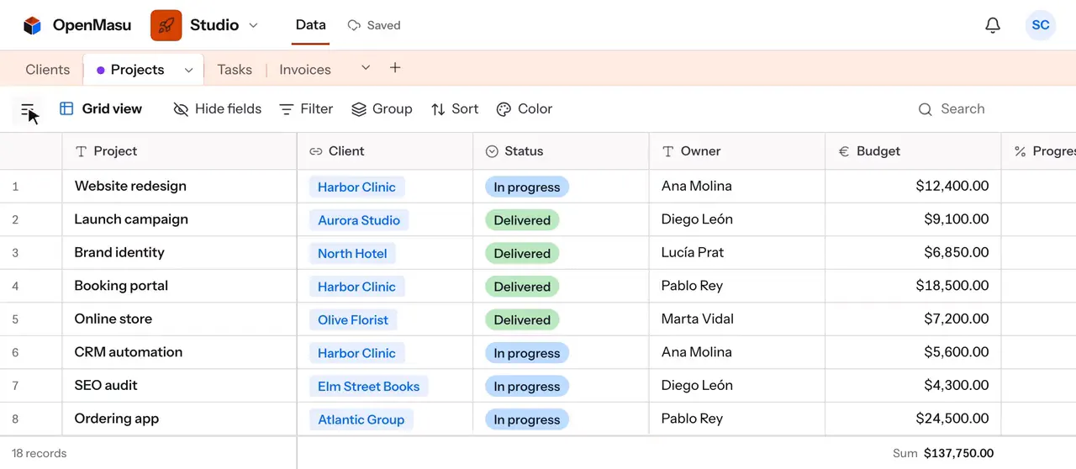The height and width of the screenshot is (469, 1076).
Task: Select the $18,500.00 budget cell
Action: pos(914,286)
